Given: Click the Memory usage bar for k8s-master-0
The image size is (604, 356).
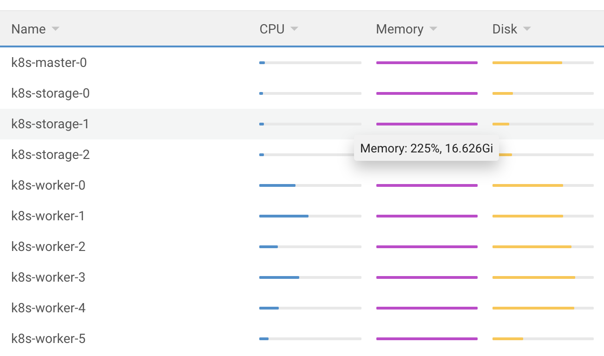Looking at the screenshot, I should (427, 62).
